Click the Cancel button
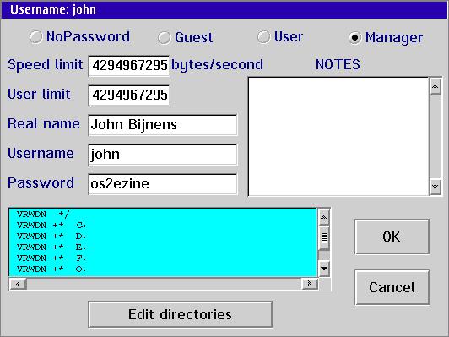The height and width of the screenshot is (337, 449). pos(392,287)
